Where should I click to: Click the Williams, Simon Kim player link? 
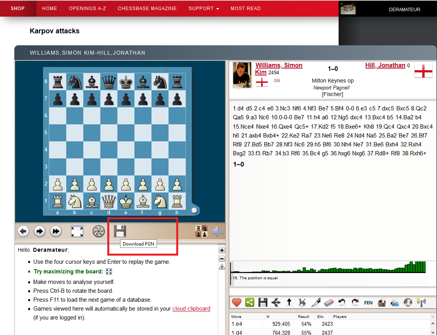click(x=279, y=66)
